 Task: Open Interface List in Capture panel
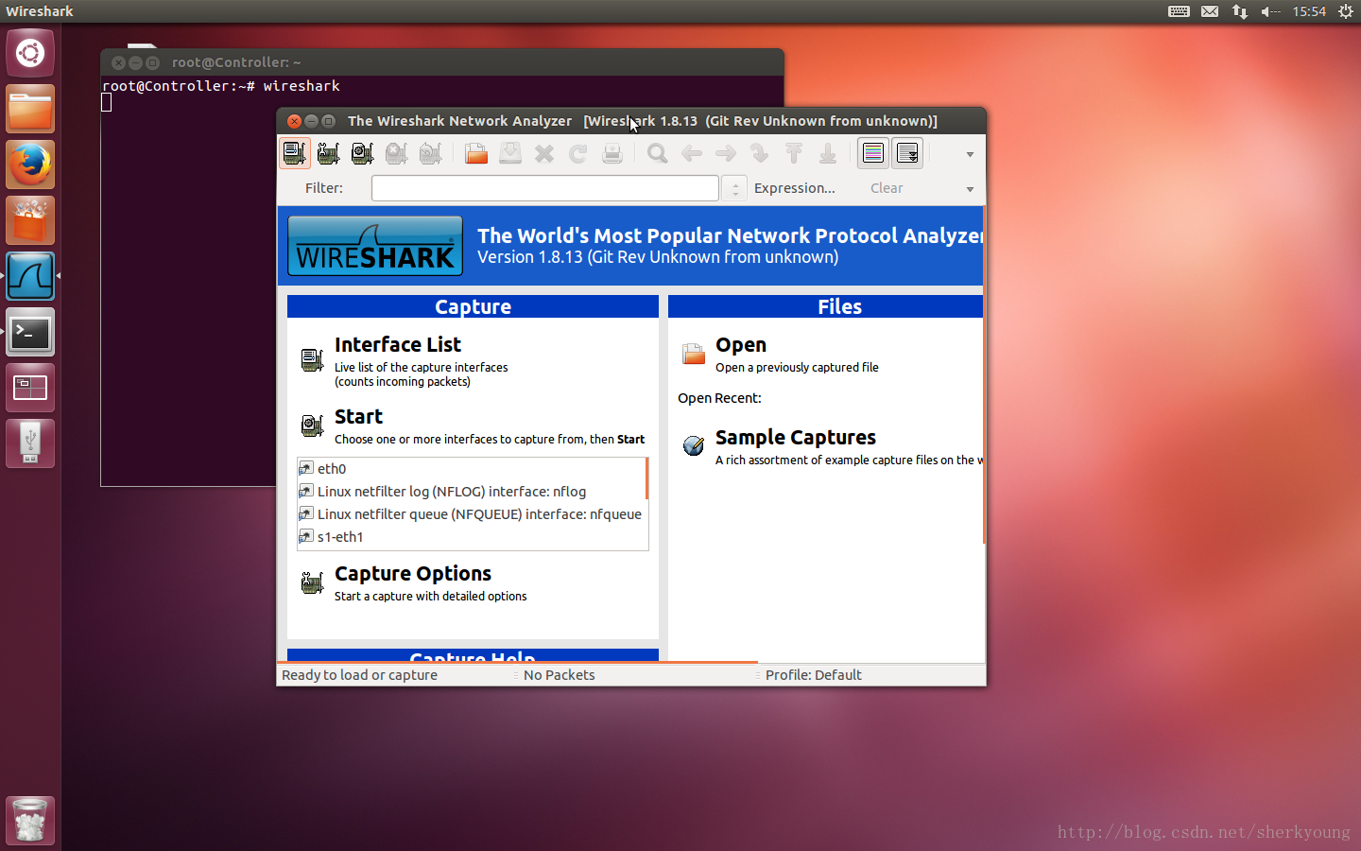398,345
